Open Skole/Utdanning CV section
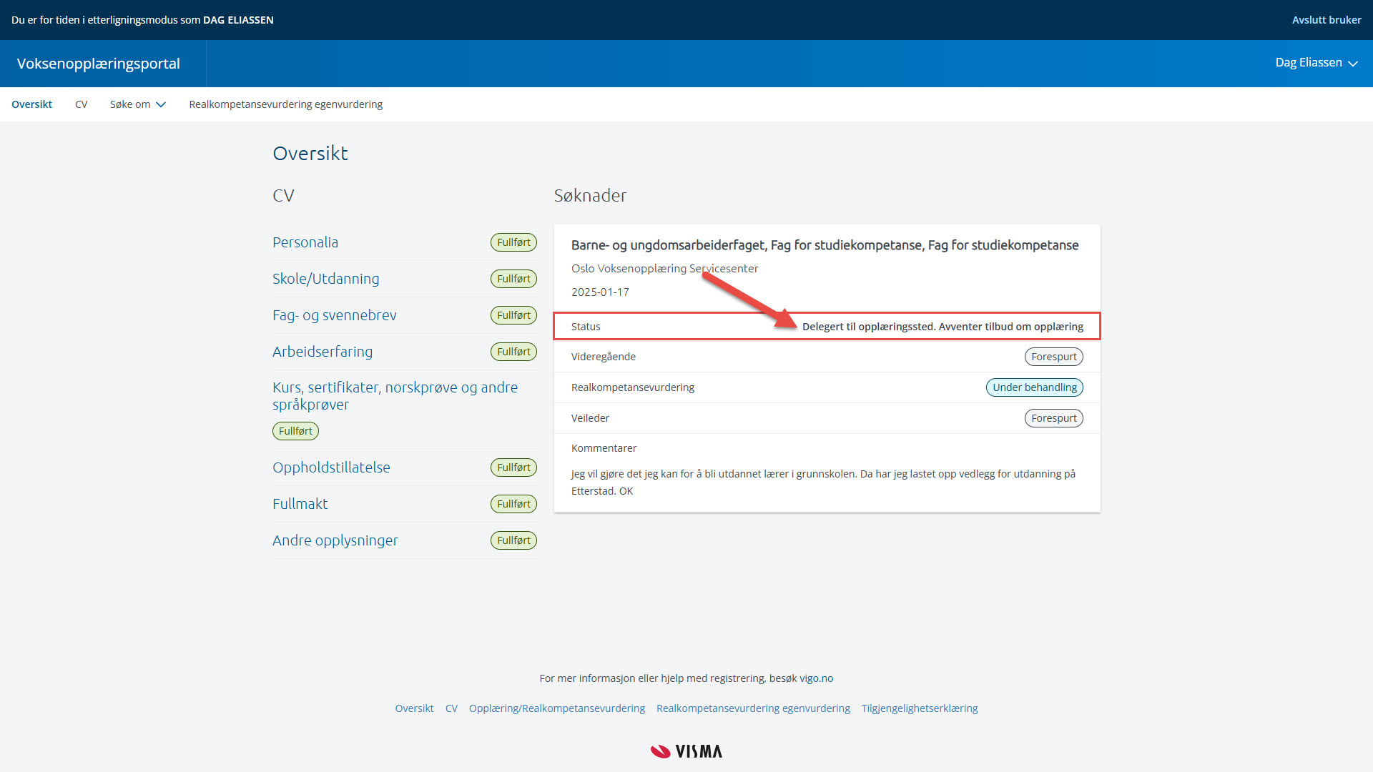This screenshot has width=1373, height=772. pos(326,279)
